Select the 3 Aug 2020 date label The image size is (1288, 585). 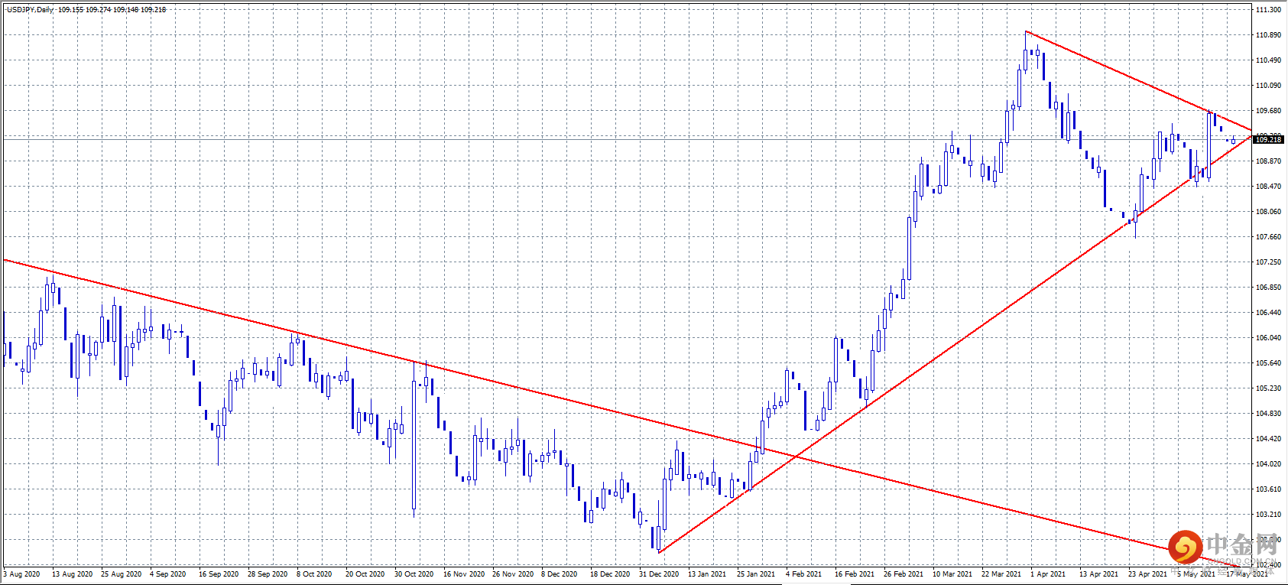click(22, 574)
